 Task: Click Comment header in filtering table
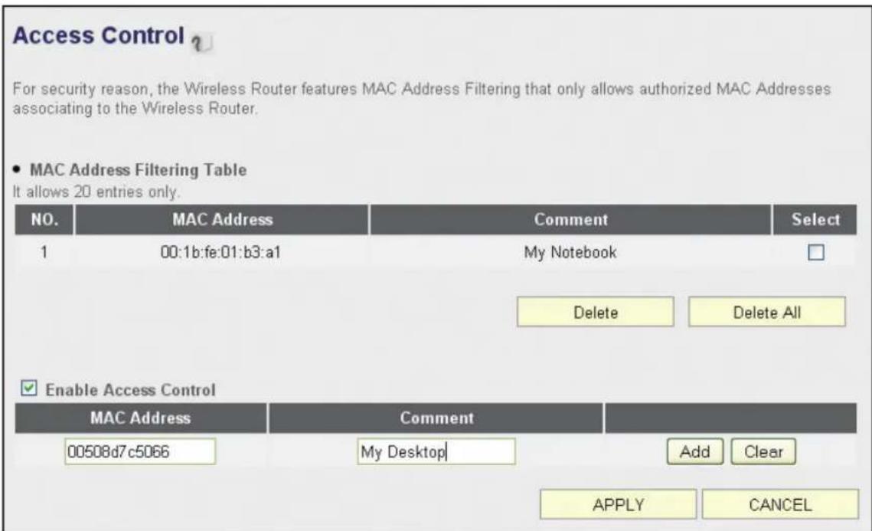point(570,219)
